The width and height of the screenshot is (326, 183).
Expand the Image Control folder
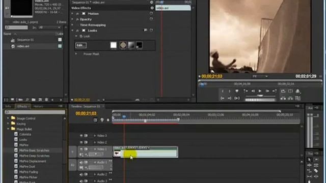click(x=8, y=118)
